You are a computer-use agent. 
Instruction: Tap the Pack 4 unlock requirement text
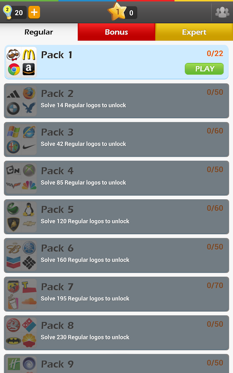pyautogui.click(x=83, y=183)
